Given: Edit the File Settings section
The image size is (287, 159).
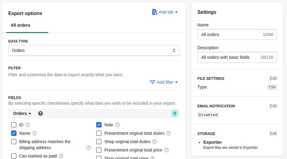Looking at the screenshot, I should 273,78.
